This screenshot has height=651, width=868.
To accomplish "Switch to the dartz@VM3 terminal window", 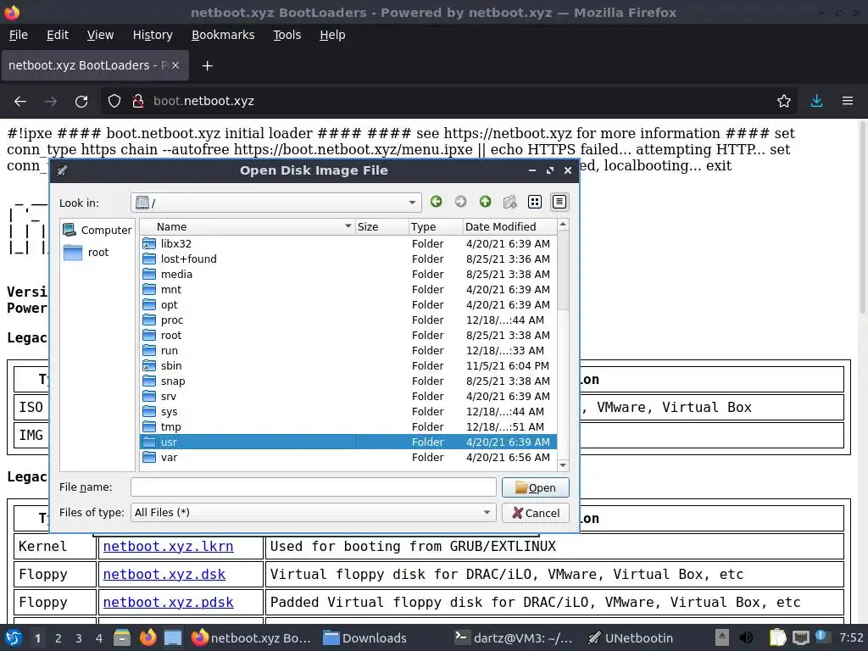I will point(513,638).
